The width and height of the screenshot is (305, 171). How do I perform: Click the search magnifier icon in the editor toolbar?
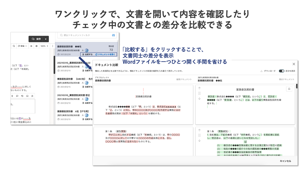click(x=14, y=46)
